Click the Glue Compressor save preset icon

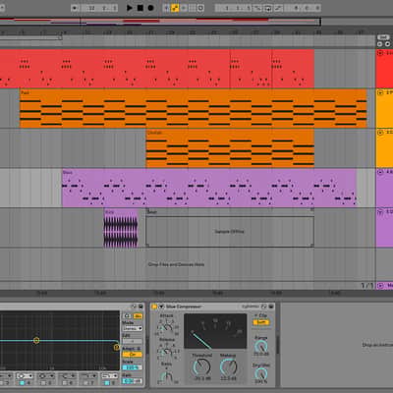point(271,307)
